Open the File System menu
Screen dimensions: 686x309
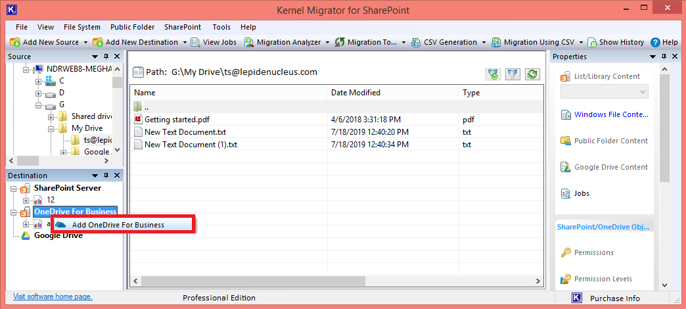tap(82, 27)
